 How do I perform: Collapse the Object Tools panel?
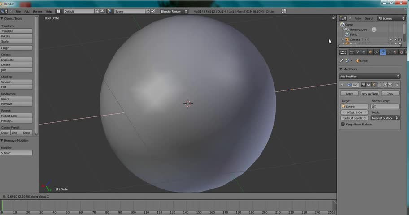(2, 18)
